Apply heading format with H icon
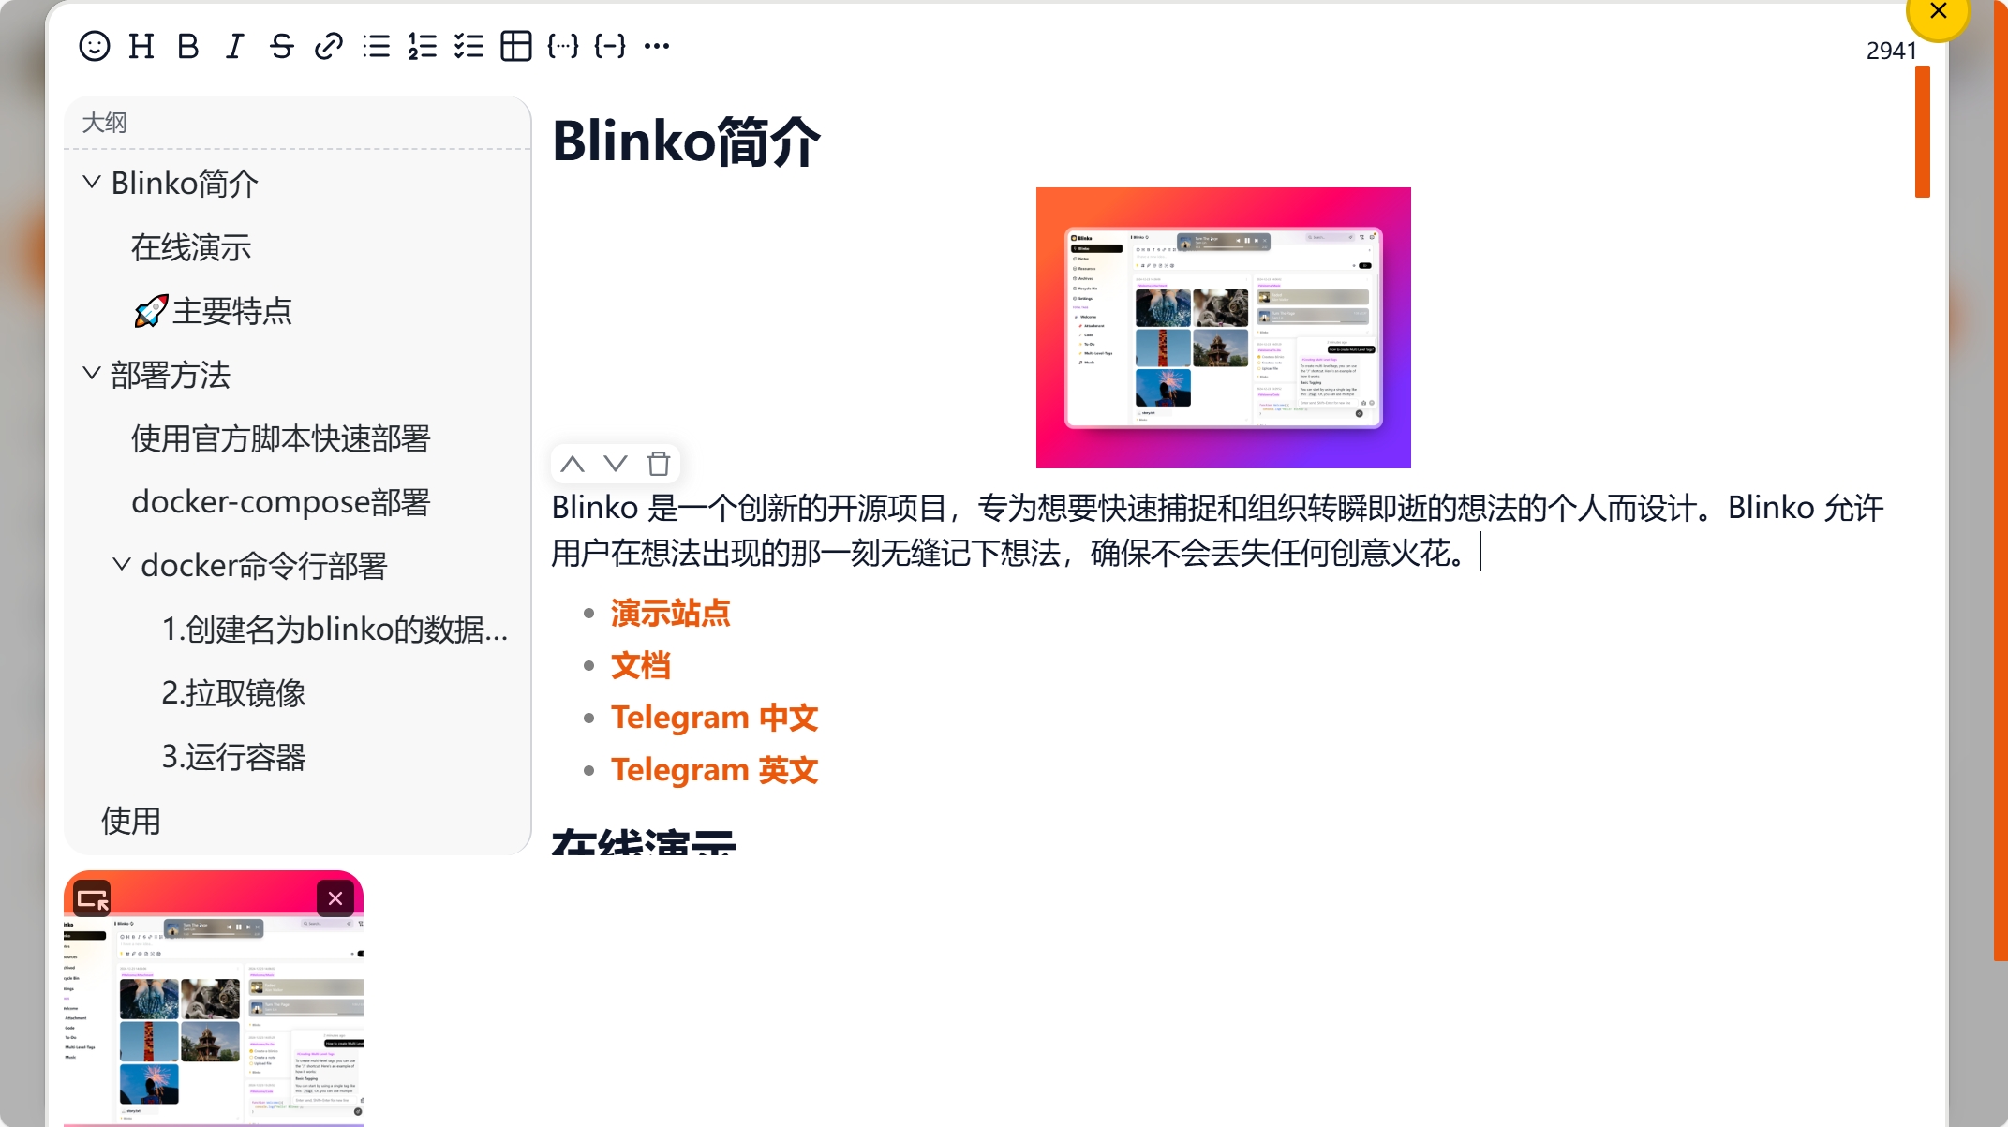2008x1127 pixels. pos(141,46)
